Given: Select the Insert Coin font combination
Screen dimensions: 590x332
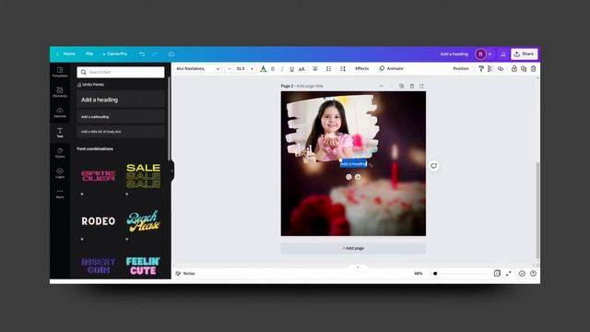Looking at the screenshot, I should click(x=99, y=266).
